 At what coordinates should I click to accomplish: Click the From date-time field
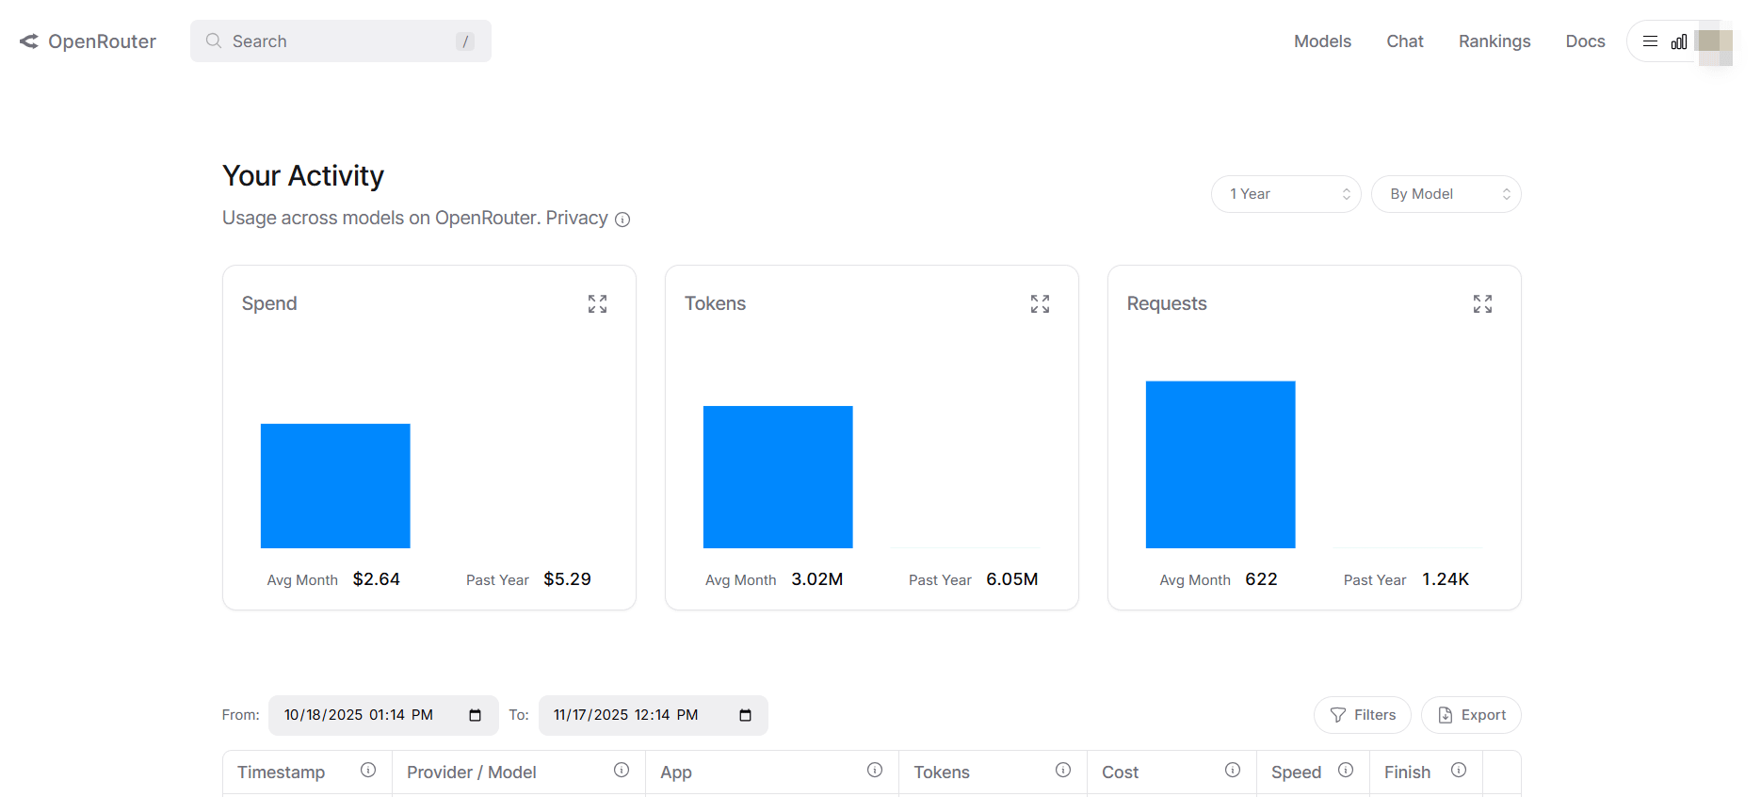(383, 715)
